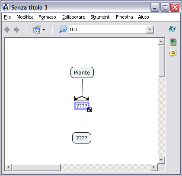Open the styles palette icon at top right
Viewport: 182px width, 176px height.
click(x=172, y=29)
